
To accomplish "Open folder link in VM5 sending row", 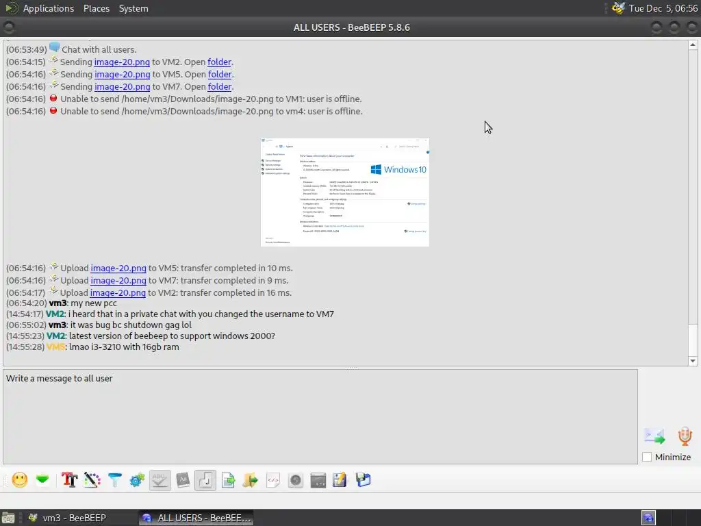I will click(220, 74).
